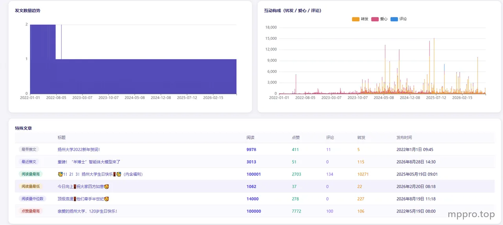This screenshot has width=503, height=225.
Task: Click date 2026年8月28日 14:30
Action: point(416,162)
